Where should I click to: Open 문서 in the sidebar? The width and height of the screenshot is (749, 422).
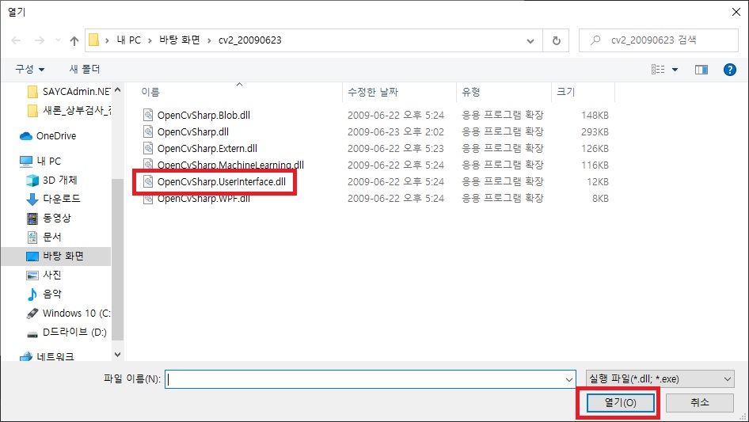44,237
